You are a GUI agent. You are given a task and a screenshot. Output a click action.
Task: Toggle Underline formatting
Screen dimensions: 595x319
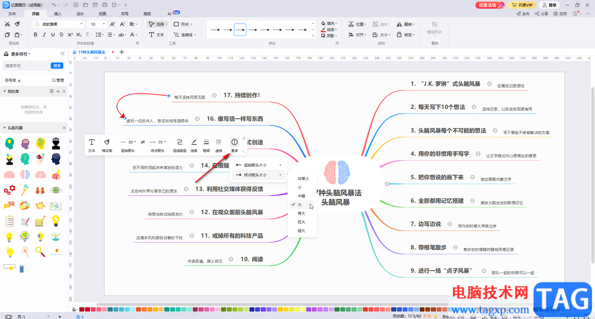pos(53,35)
